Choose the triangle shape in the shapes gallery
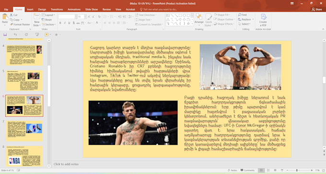Image resolution: width=326 pixels, height=174 pixels. [168, 19]
